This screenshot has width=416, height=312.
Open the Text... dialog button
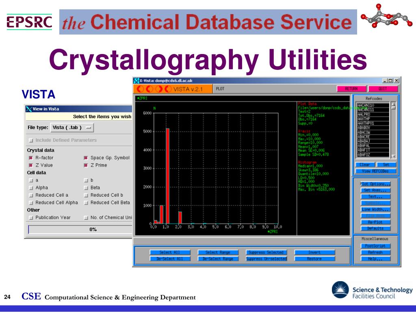coord(375,197)
